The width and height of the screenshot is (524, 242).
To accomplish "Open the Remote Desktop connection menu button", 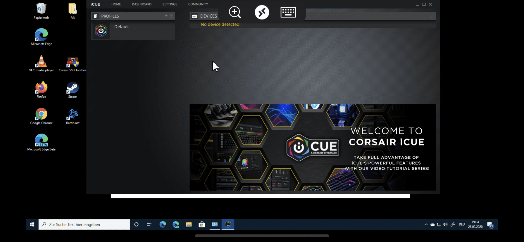I will tap(262, 12).
